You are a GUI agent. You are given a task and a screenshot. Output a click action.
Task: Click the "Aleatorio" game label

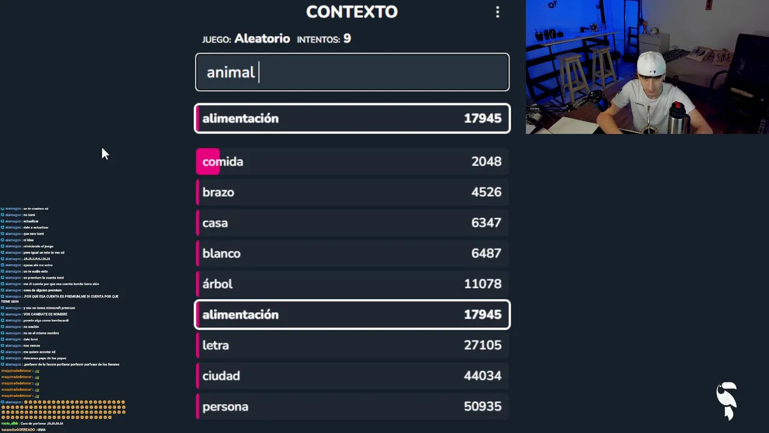tap(262, 39)
